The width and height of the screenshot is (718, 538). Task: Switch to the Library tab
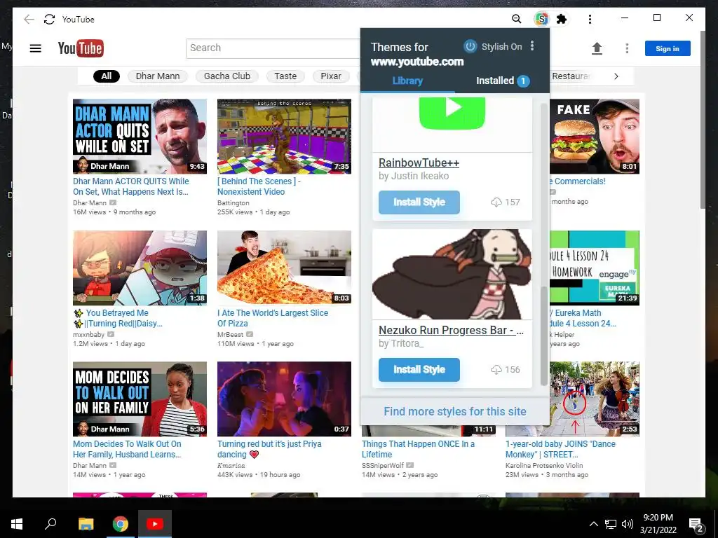coord(407,81)
